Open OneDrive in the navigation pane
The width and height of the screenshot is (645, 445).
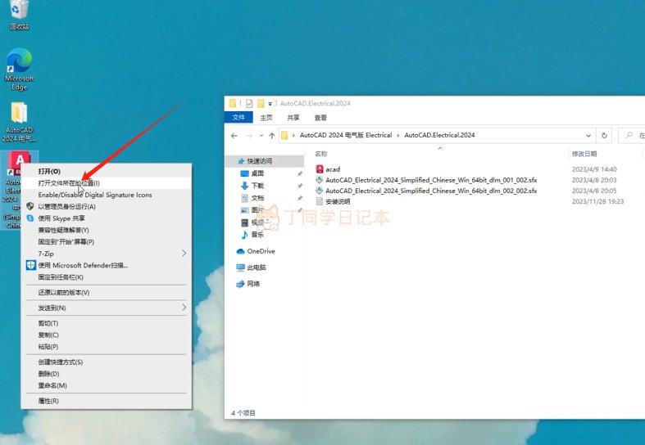[261, 251]
